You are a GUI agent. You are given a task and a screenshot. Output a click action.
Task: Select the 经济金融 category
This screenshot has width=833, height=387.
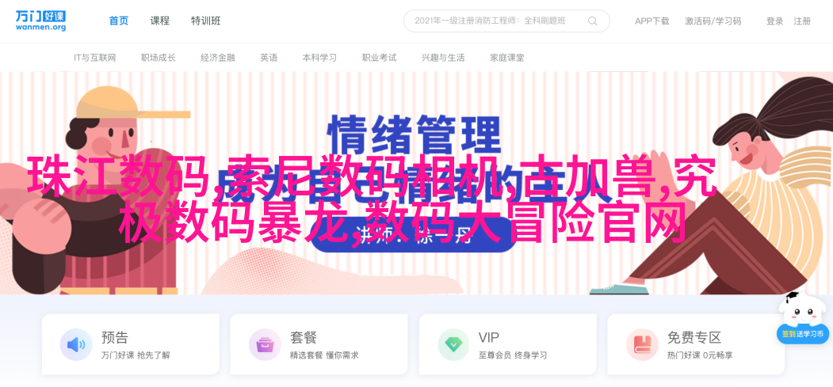[x=218, y=58]
